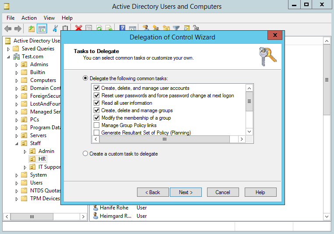Cancel the Delegation of Control Wizard

223,192
